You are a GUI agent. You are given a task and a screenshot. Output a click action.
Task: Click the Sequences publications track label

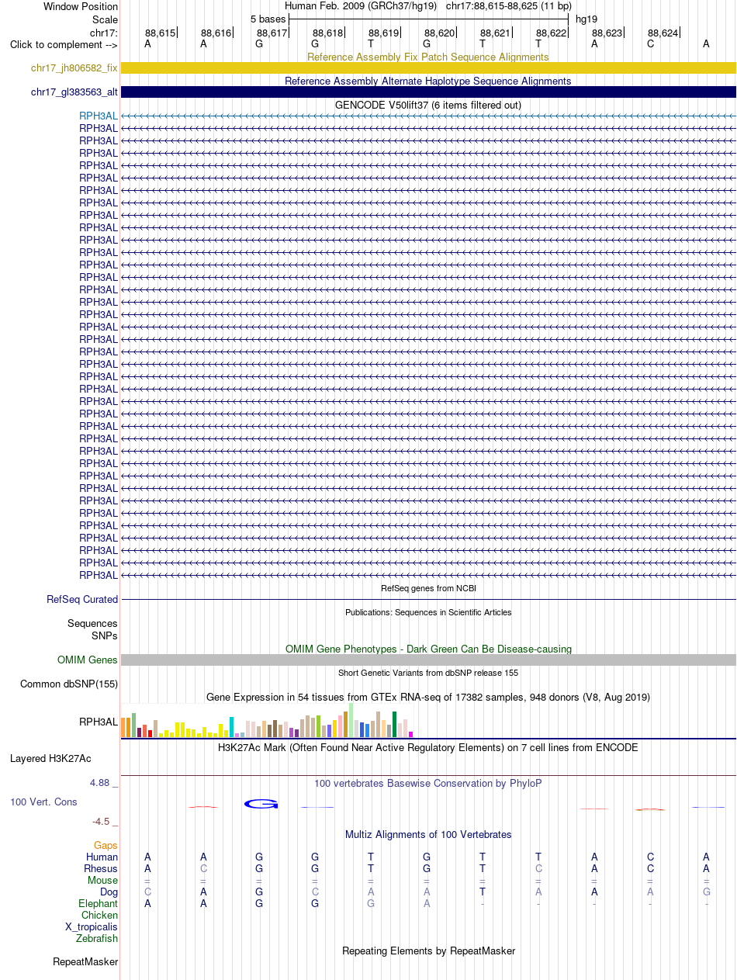click(x=92, y=624)
